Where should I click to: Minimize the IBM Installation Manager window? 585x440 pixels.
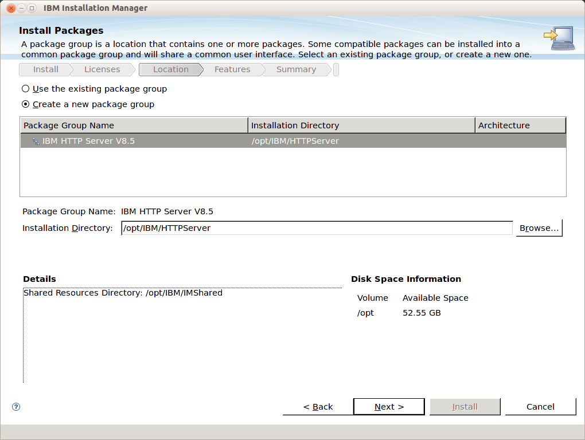22,8
